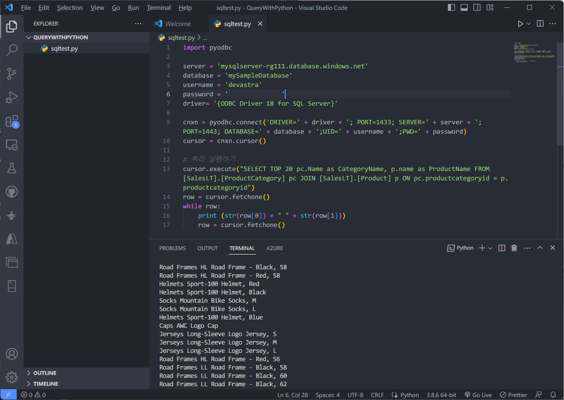Change end of line sequence CRLF
The width and height of the screenshot is (564, 400).
coord(377,395)
